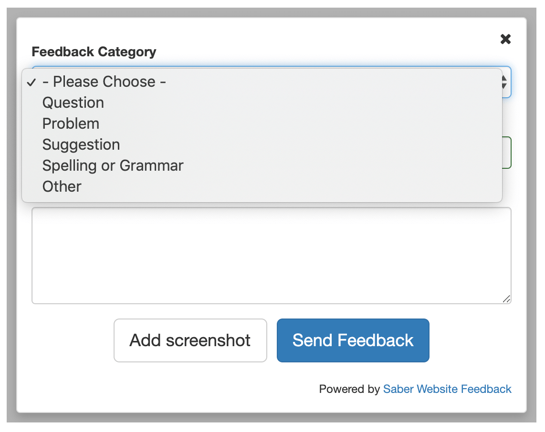The image size is (545, 432).
Task: Choose '- Please Choose -' default option
Action: pos(104,82)
